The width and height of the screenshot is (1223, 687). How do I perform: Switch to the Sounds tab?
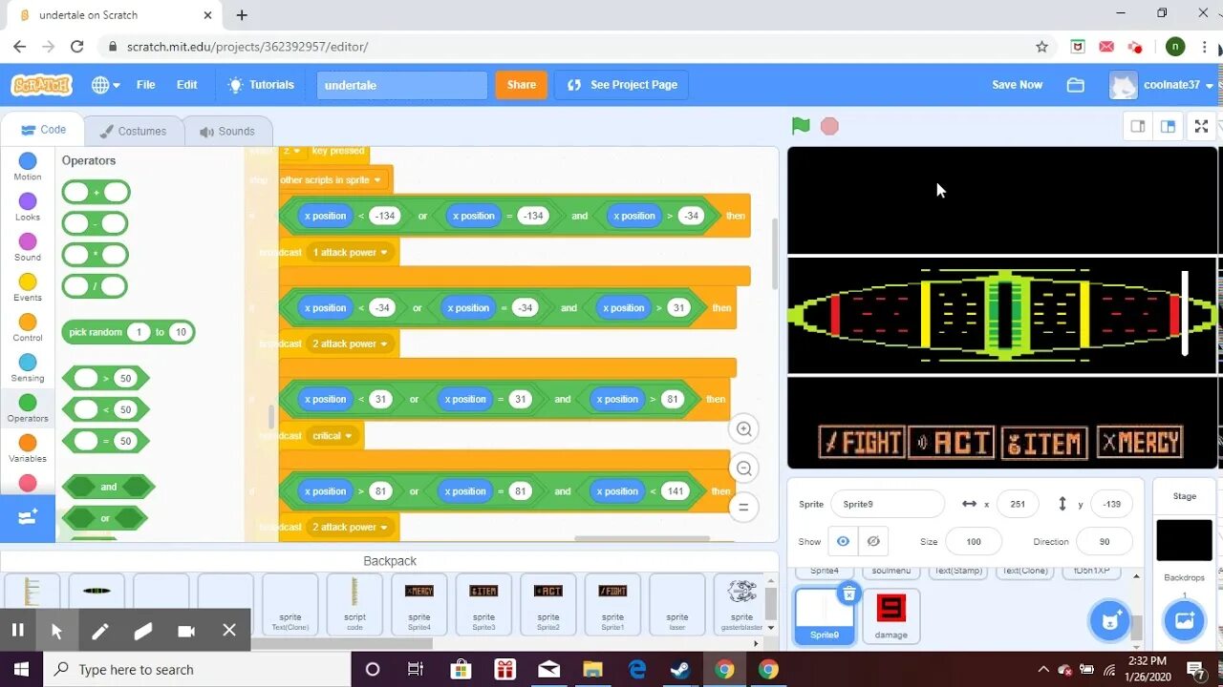(x=226, y=131)
